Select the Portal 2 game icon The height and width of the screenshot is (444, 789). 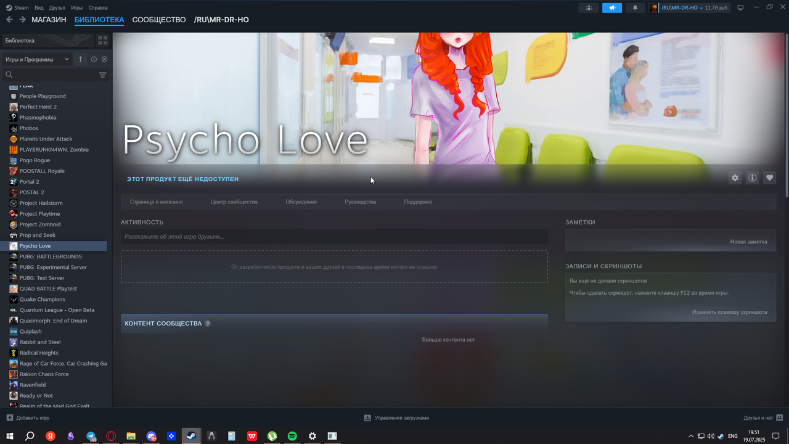coord(14,181)
